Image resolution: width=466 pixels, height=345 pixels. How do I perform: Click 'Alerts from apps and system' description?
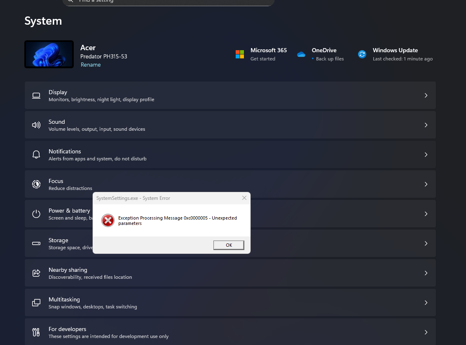pyautogui.click(x=98, y=159)
